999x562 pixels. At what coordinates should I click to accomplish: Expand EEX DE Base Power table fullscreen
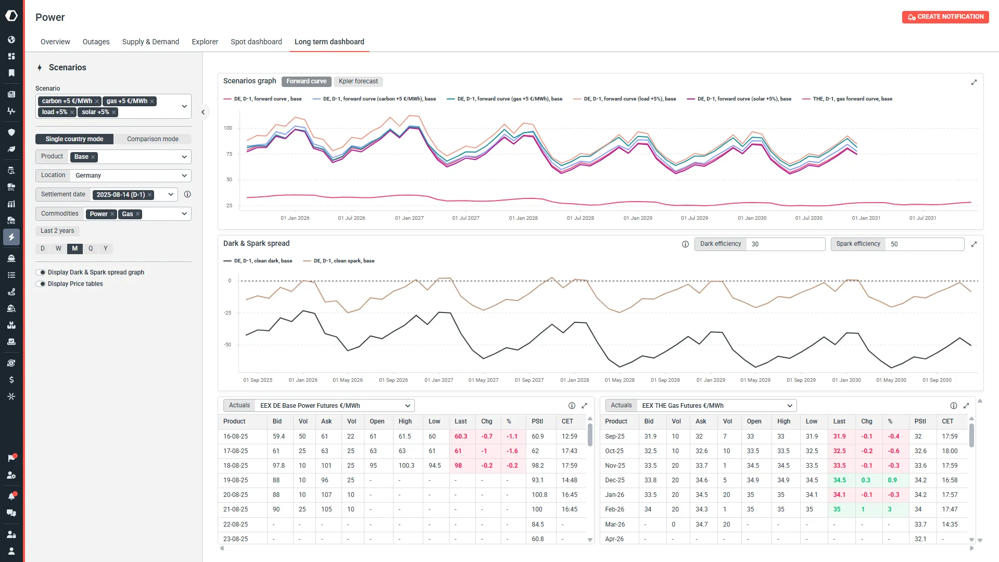click(584, 406)
